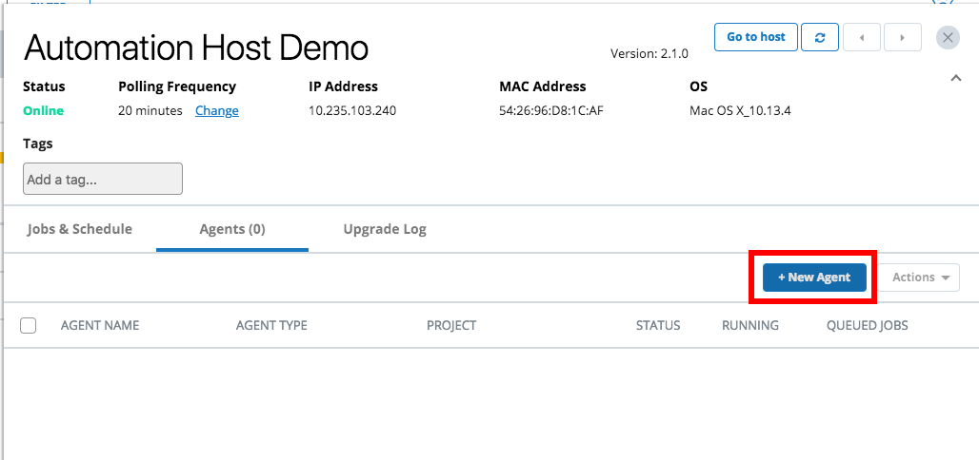Go to the previous host with left arrow
This screenshot has width=979, height=460.
862,37
